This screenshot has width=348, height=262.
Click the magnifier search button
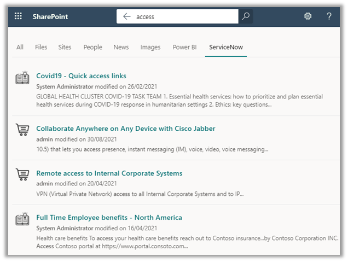click(x=246, y=16)
